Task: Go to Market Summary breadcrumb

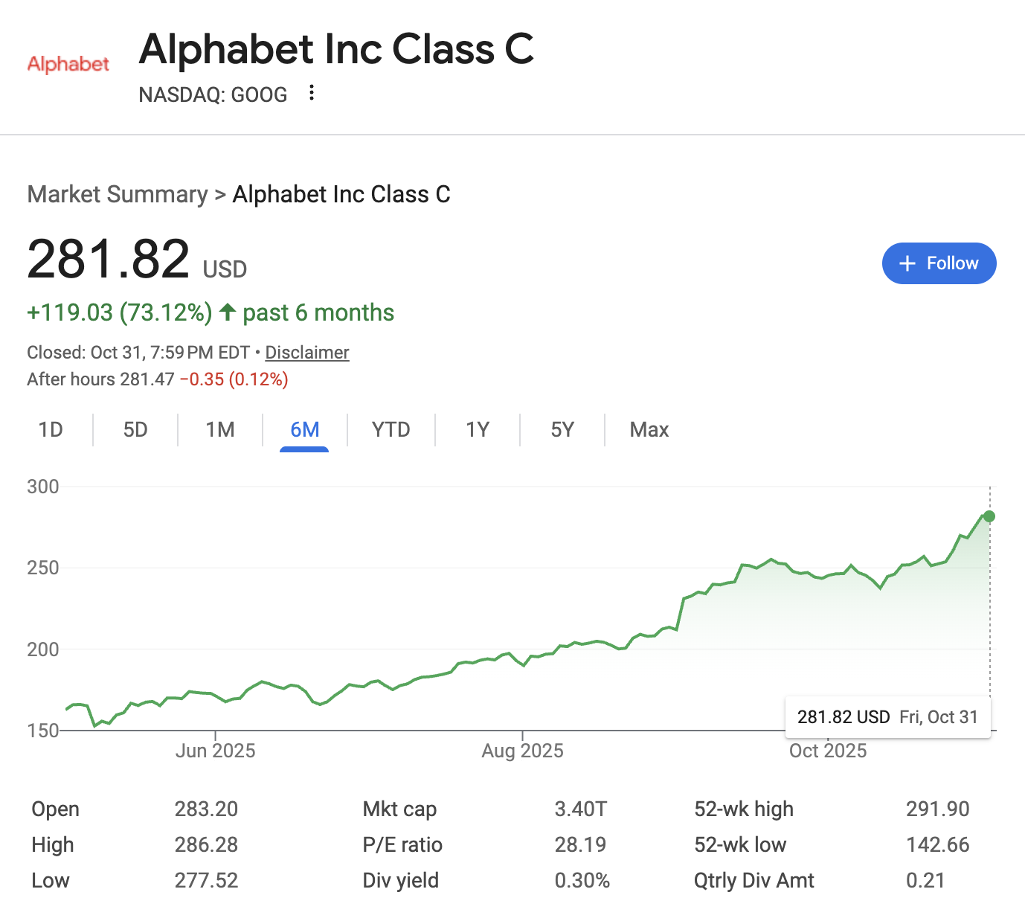Action: click(x=118, y=194)
